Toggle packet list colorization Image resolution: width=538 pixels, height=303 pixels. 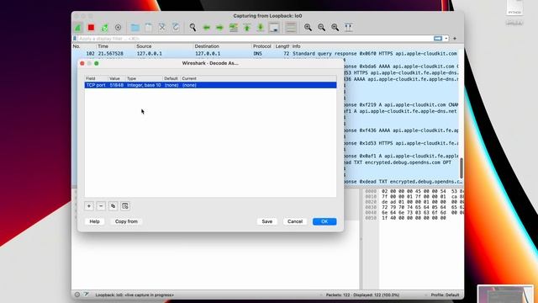[x=291, y=28]
